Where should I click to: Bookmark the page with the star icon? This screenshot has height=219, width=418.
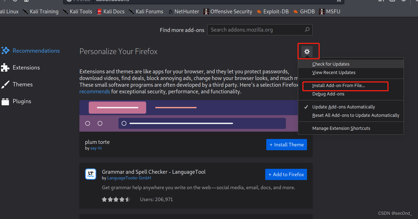pos(339,1)
